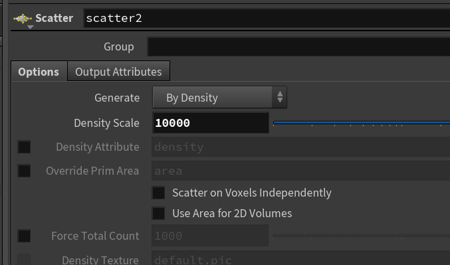
Task: Switch to the Output Attributes tab
Action: (x=118, y=72)
